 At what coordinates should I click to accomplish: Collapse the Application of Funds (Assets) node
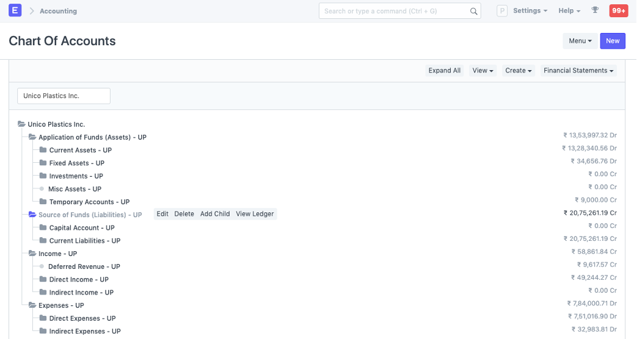32,137
